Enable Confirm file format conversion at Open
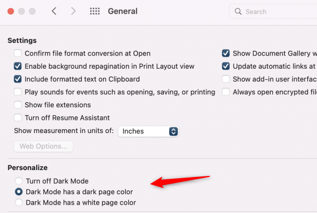The width and height of the screenshot is (317, 213). [x=18, y=53]
